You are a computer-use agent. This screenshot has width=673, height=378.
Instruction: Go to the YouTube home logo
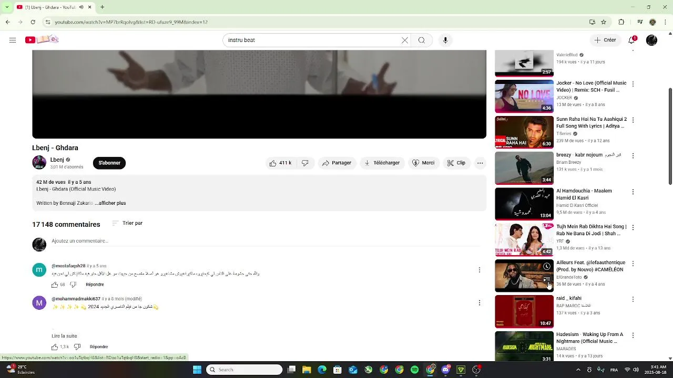(x=42, y=40)
